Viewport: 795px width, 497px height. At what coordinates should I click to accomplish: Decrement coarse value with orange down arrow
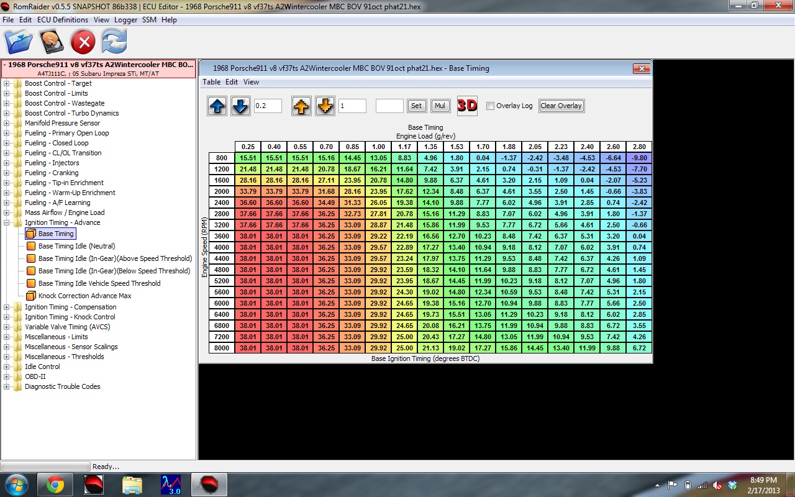325,106
